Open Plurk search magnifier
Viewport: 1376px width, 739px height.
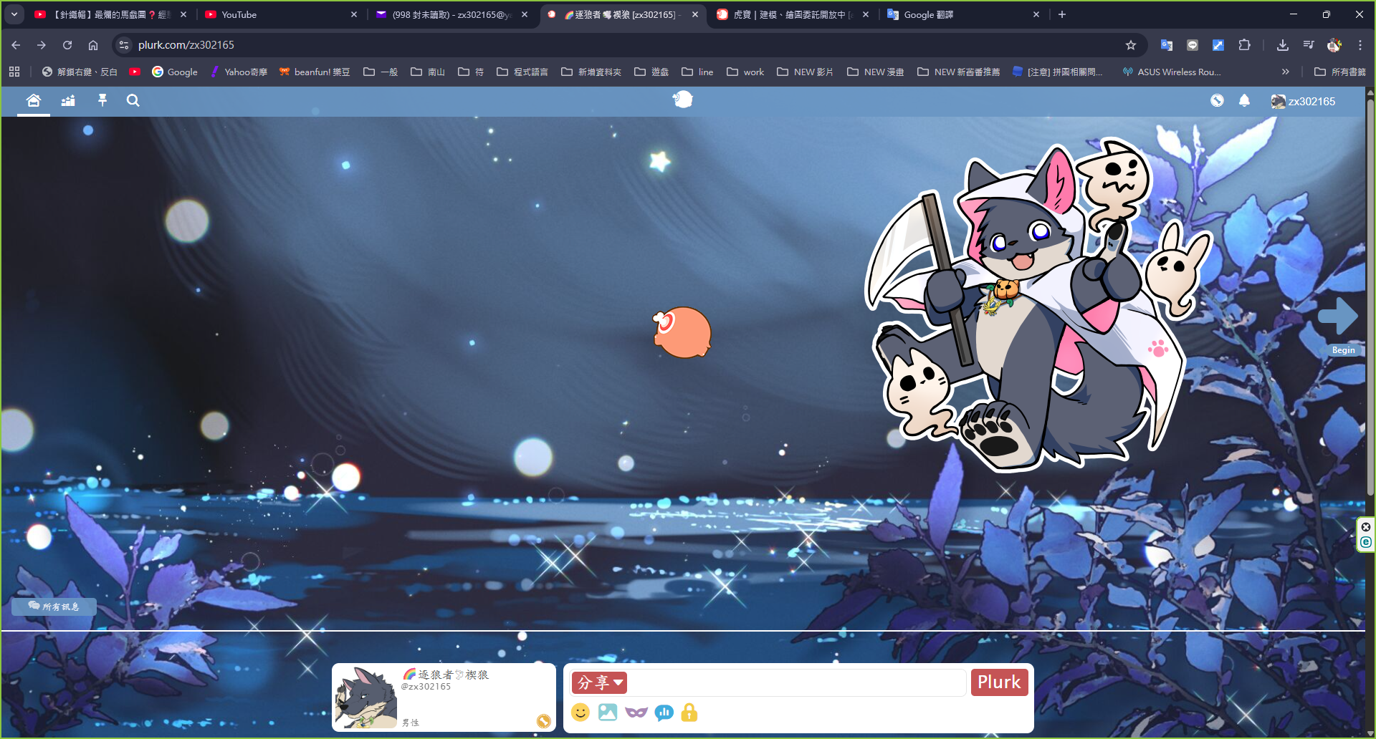(133, 101)
